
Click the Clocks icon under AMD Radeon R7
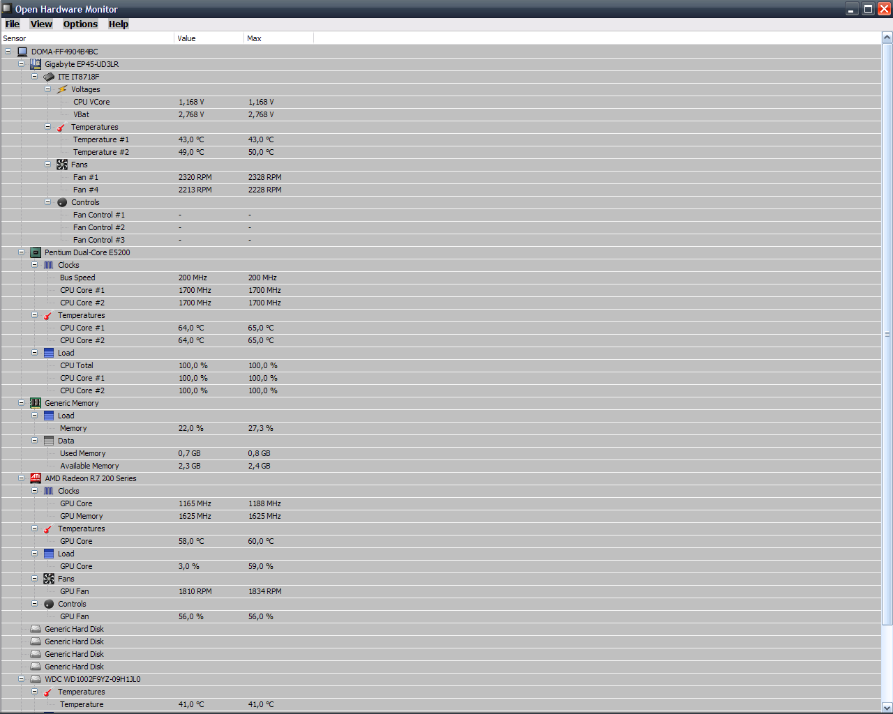(x=49, y=491)
